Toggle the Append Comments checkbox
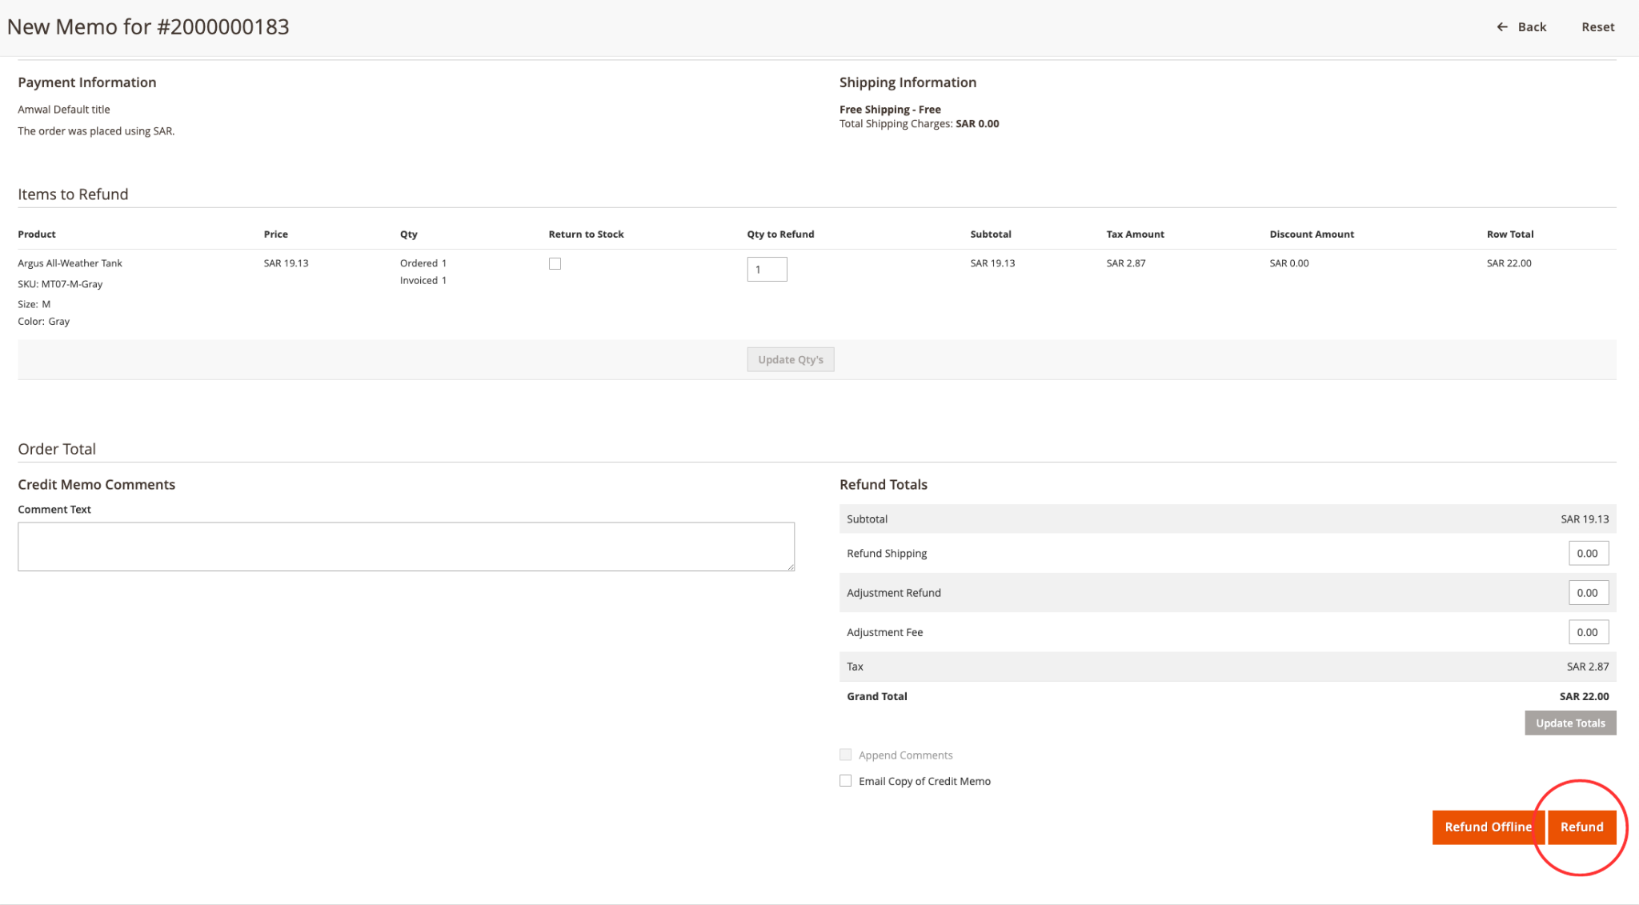The width and height of the screenshot is (1639, 905). pos(845,755)
